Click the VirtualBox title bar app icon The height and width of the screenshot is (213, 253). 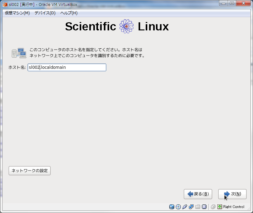(x=5, y=5)
